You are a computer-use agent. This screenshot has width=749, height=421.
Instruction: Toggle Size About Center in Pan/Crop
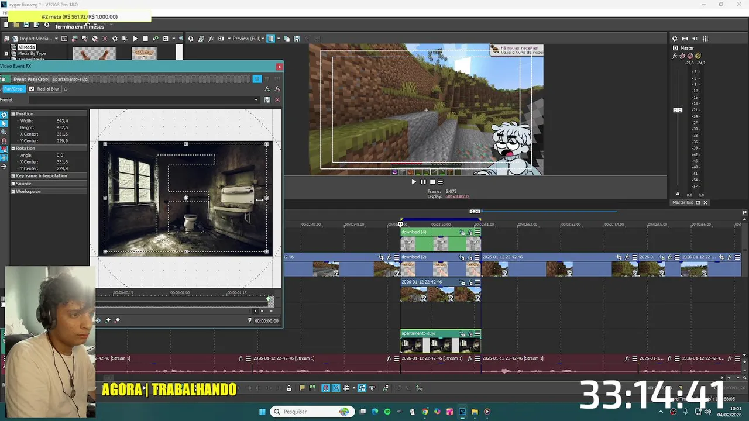(x=4, y=158)
